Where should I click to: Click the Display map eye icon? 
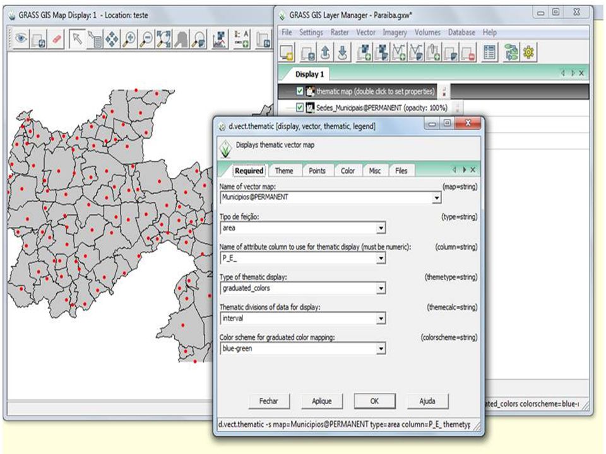point(21,39)
